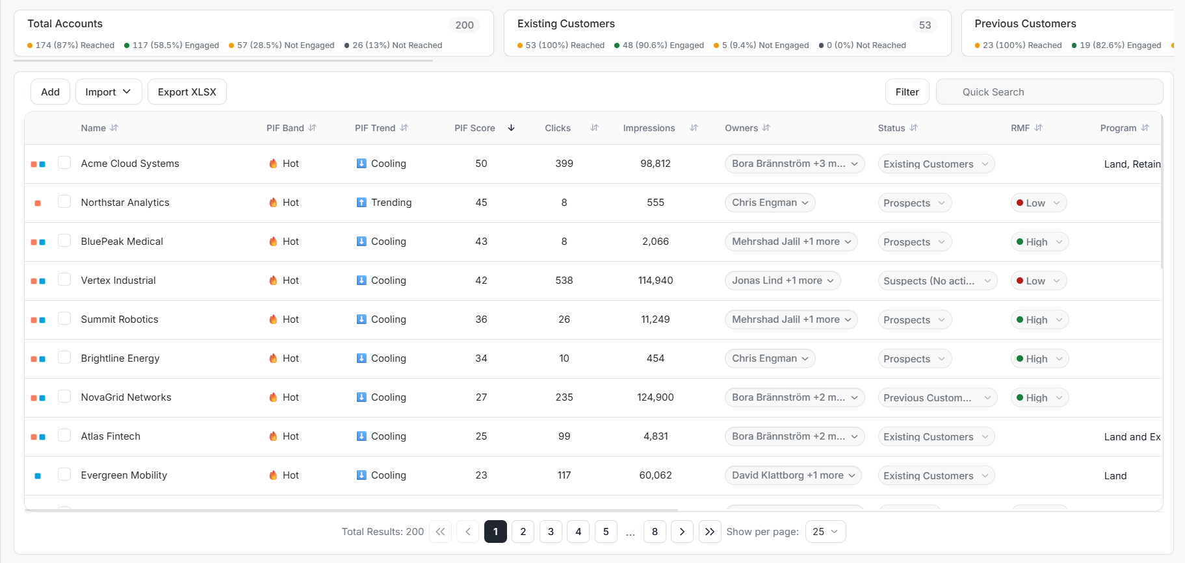Screen dimensions: 1185x563
Task: Select Evergreen Mobility checkbox
Action: pyautogui.click(x=64, y=474)
